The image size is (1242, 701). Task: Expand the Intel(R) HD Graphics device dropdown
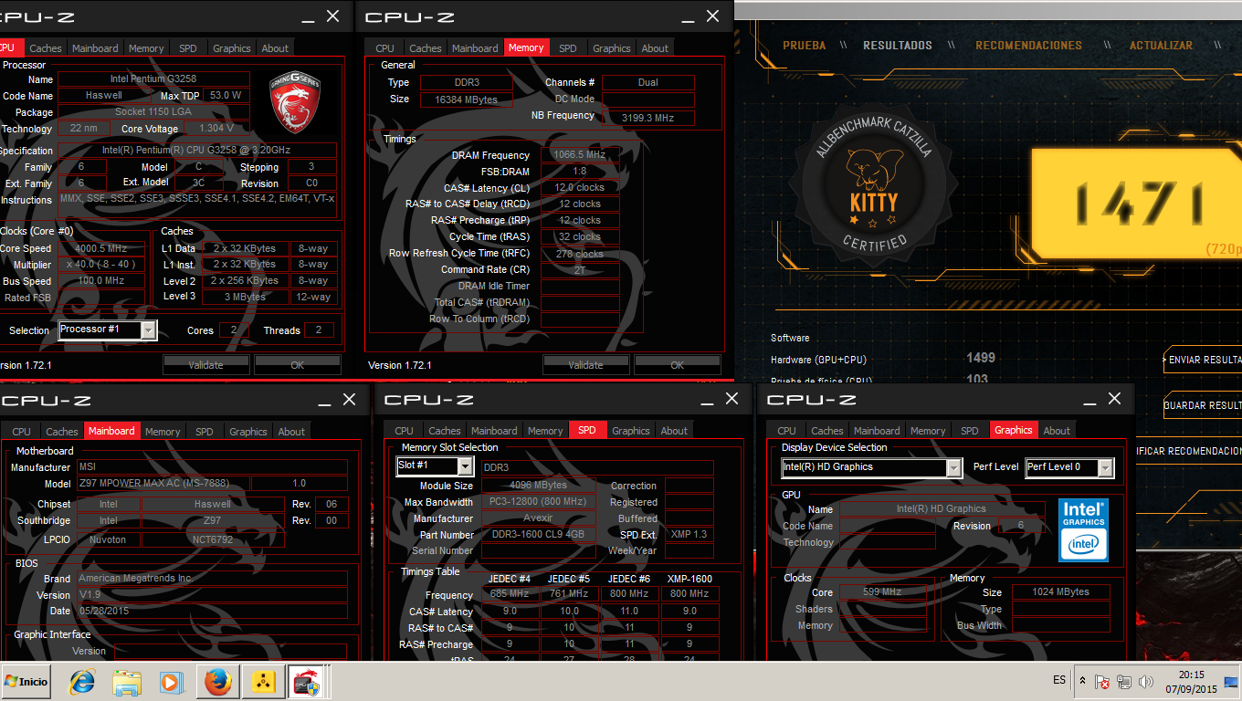[872, 467]
